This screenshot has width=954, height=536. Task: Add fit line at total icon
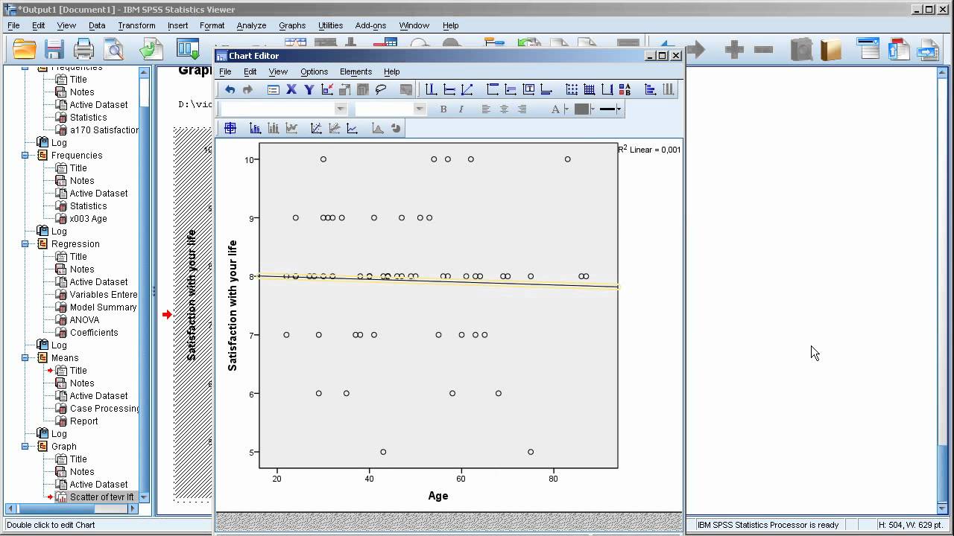(x=316, y=128)
